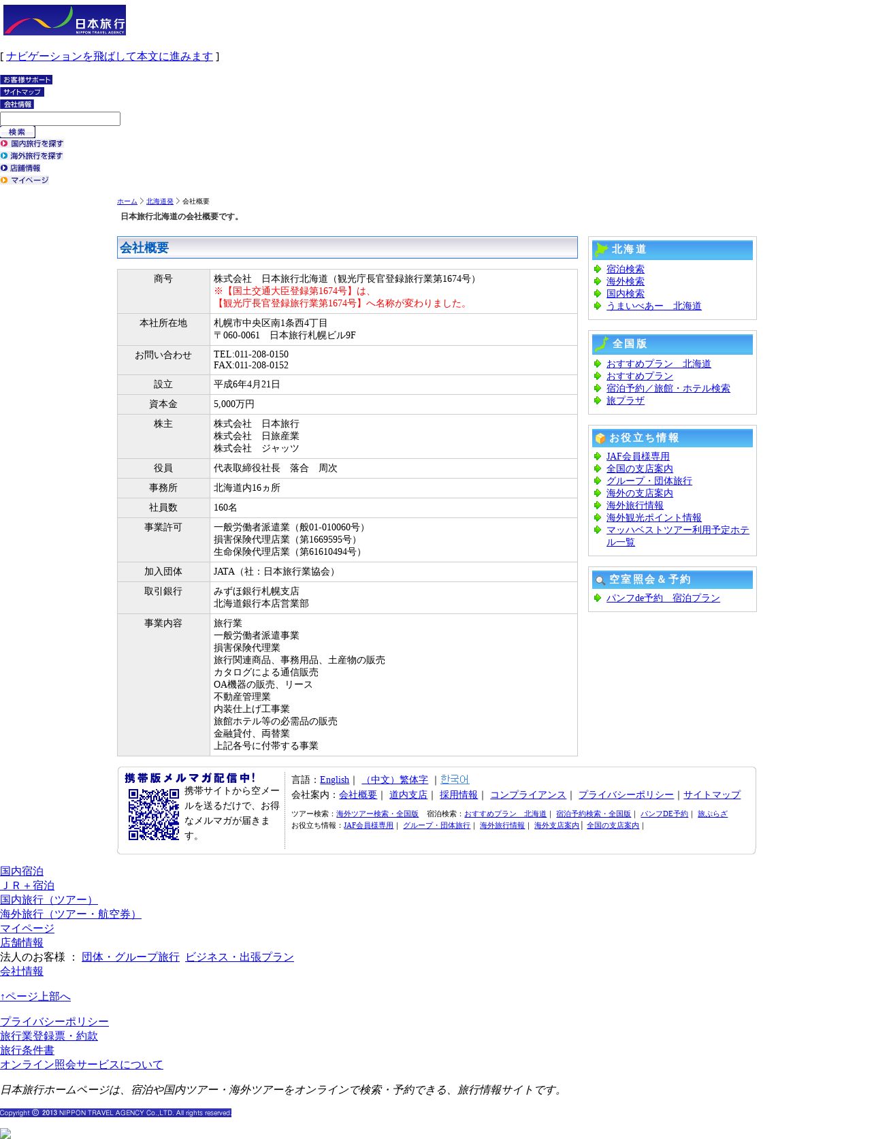Open マイページ navigation item
This screenshot has height=1139, width=874.
point(25,180)
